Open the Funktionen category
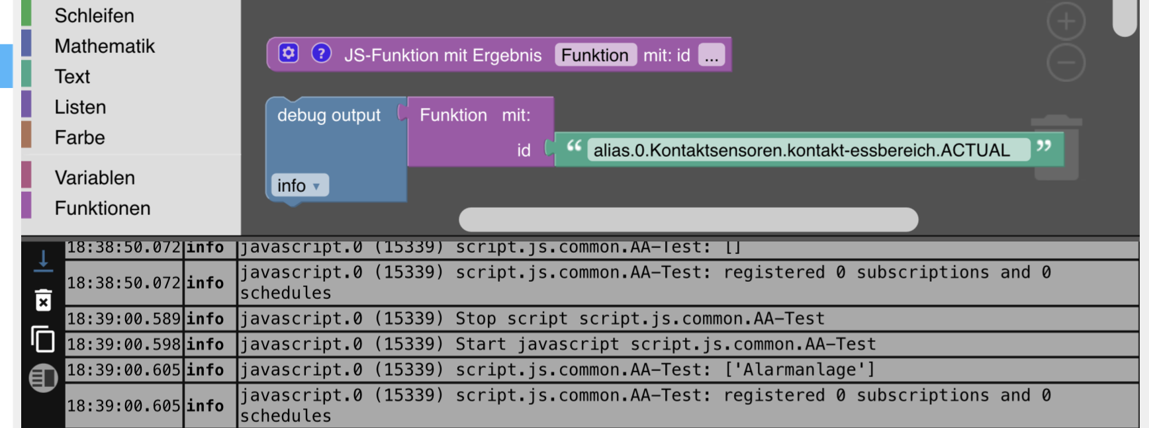This screenshot has width=1149, height=428. point(103,208)
